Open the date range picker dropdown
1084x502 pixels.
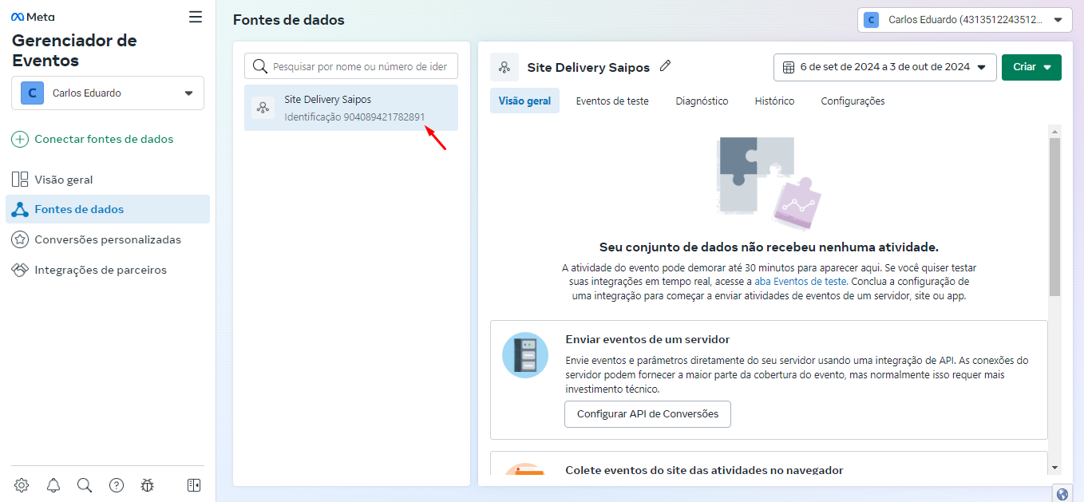click(885, 67)
